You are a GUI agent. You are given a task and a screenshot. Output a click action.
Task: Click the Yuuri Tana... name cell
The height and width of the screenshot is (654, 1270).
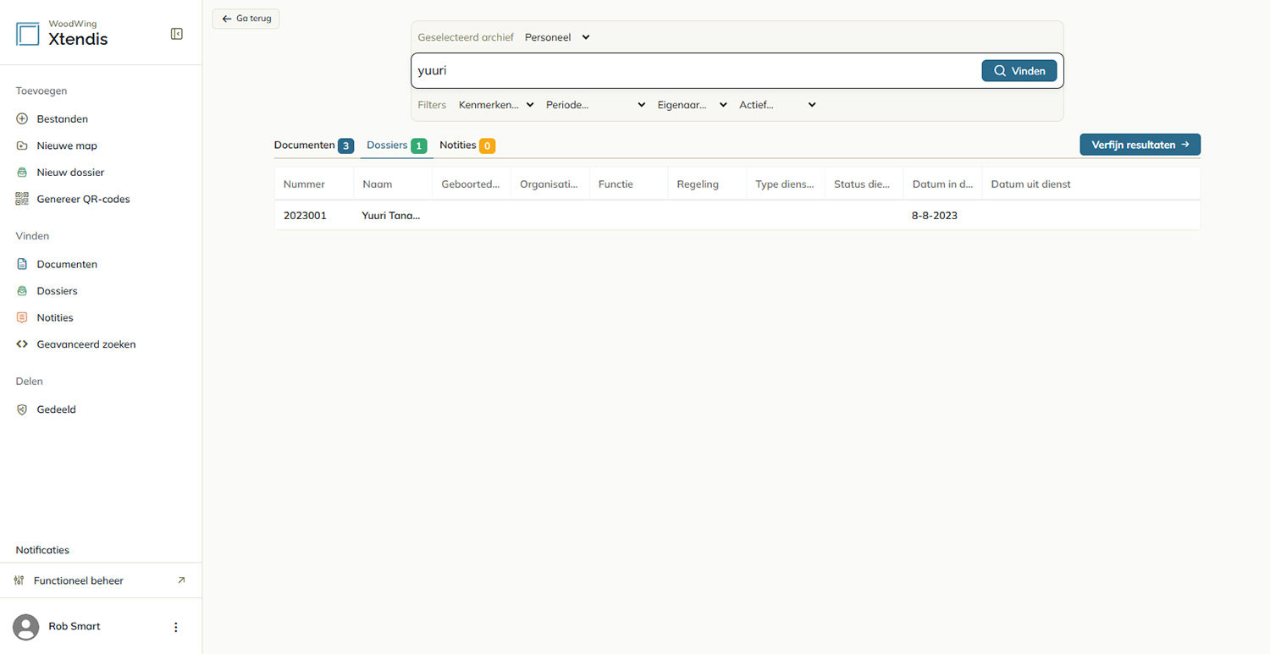click(391, 216)
